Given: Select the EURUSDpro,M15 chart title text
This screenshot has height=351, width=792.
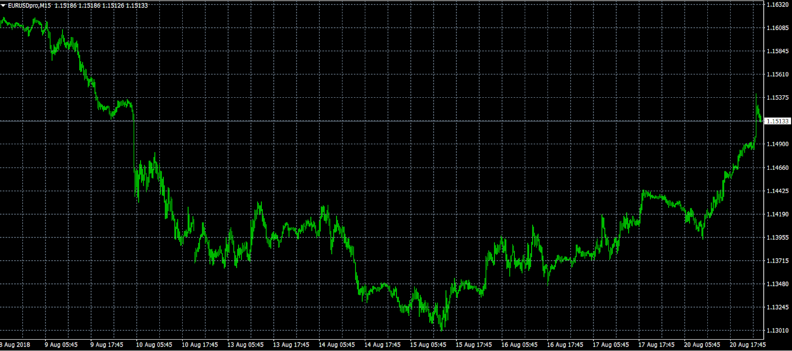Looking at the screenshot, I should click(29, 5).
